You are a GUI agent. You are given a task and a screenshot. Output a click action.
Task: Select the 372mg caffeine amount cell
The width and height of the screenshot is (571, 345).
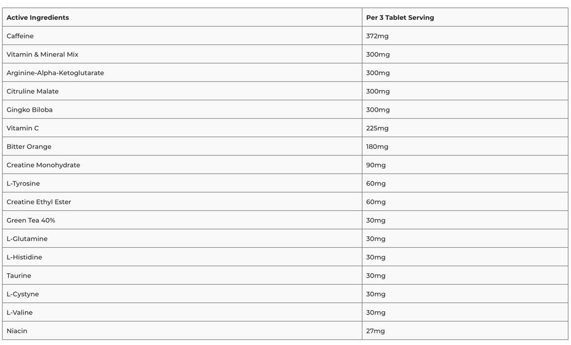(465, 36)
